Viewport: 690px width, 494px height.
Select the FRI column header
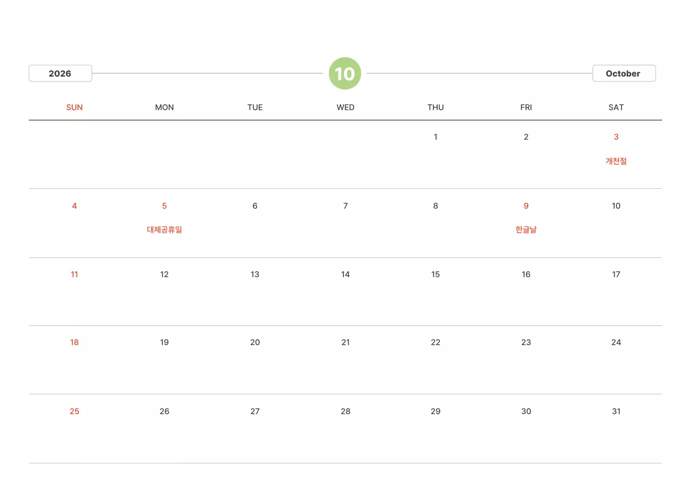pos(526,107)
